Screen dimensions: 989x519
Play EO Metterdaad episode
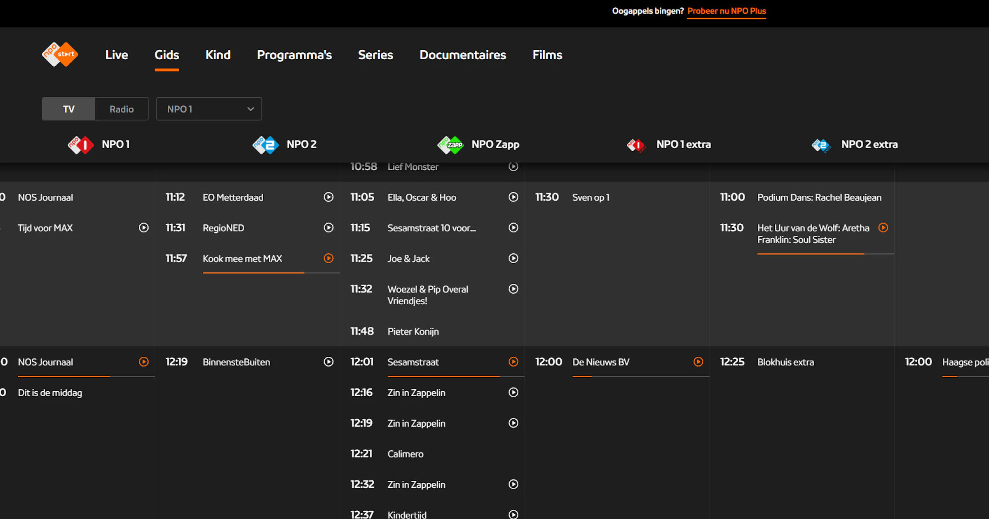click(328, 197)
